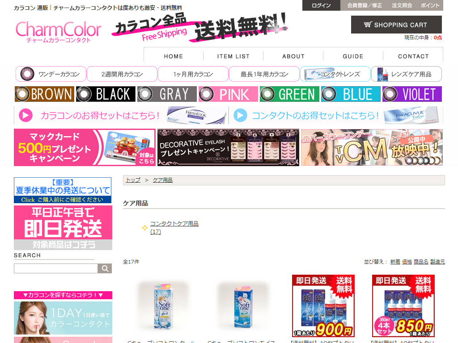The image size is (458, 343).
Task: Select the 2週間用カラコン category button
Action: (122, 74)
